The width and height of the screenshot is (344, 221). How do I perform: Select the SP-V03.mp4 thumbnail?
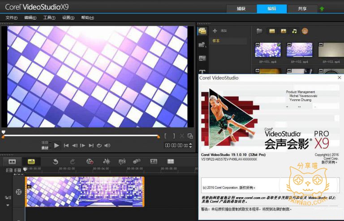[331, 50]
